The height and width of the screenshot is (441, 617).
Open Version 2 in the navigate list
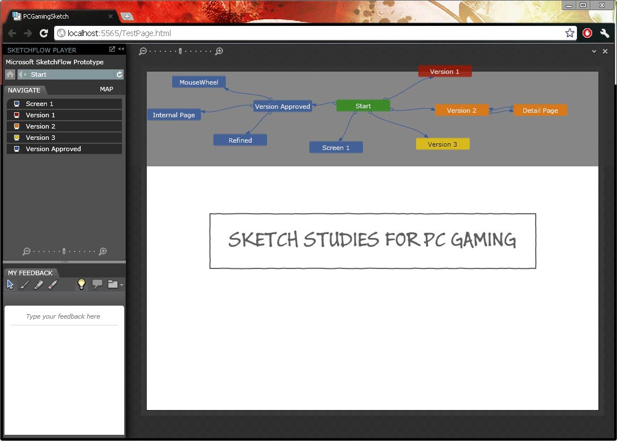coord(64,126)
